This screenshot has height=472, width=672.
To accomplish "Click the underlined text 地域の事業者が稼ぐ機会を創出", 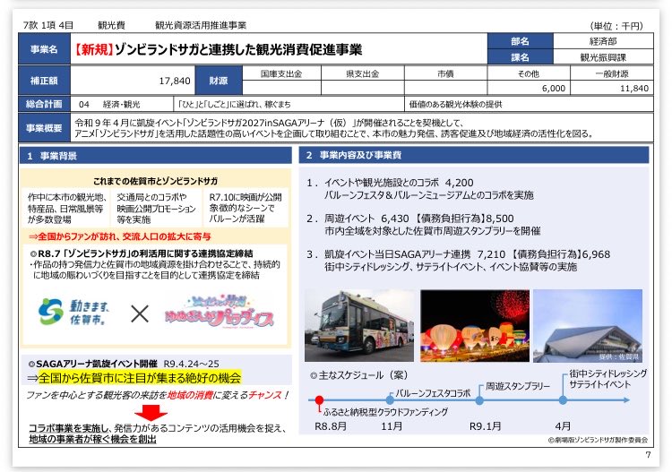I will [92, 439].
